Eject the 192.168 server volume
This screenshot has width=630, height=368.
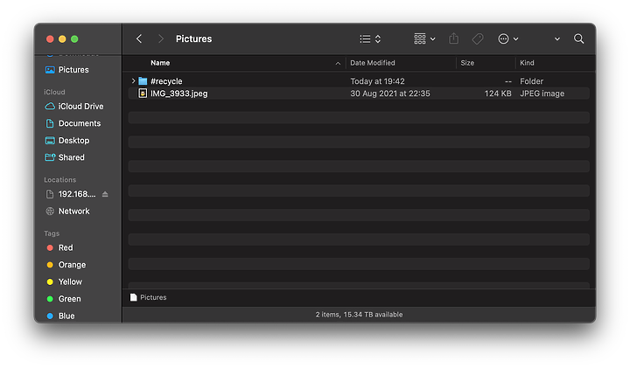click(x=105, y=194)
